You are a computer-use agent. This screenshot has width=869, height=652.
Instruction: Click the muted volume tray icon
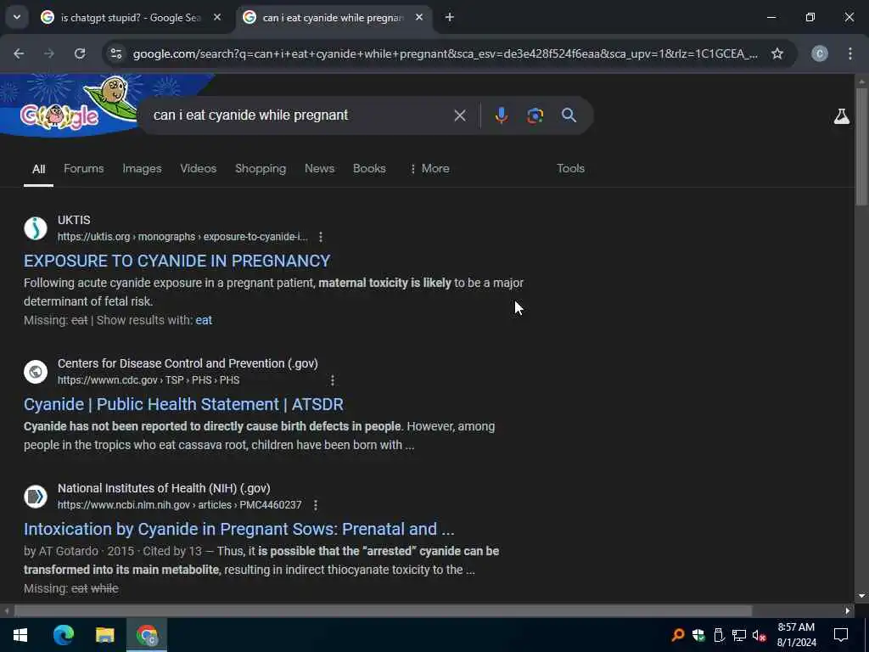pyautogui.click(x=760, y=635)
